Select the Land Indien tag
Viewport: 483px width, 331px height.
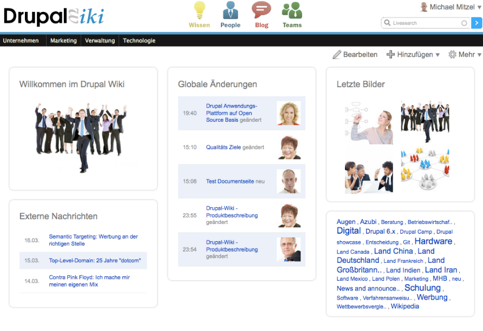click(403, 270)
